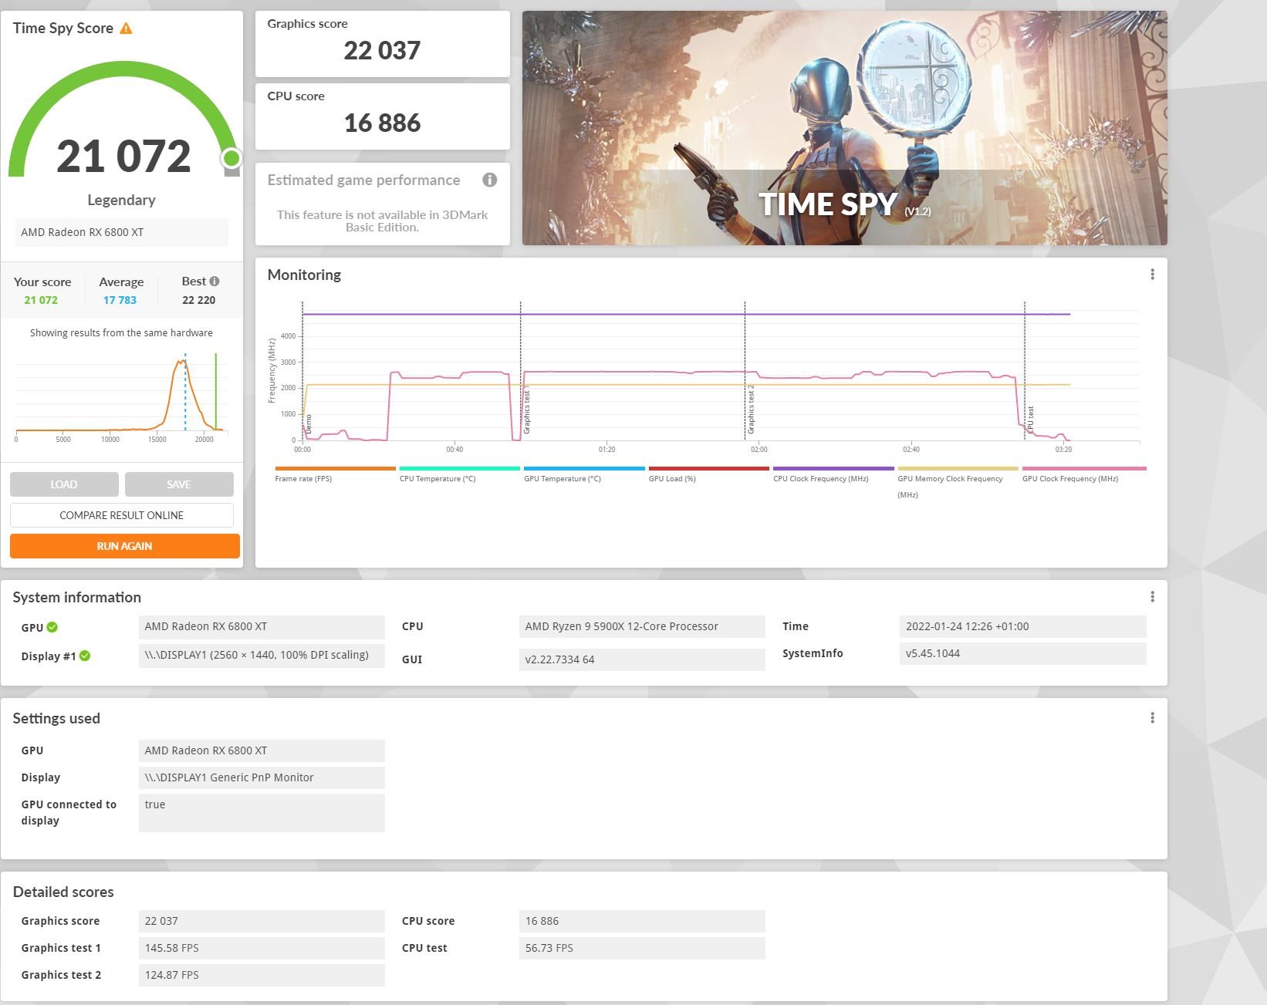The width and height of the screenshot is (1267, 1005).
Task: Toggle the CPU Clock Frequency legend series
Action: [x=833, y=474]
